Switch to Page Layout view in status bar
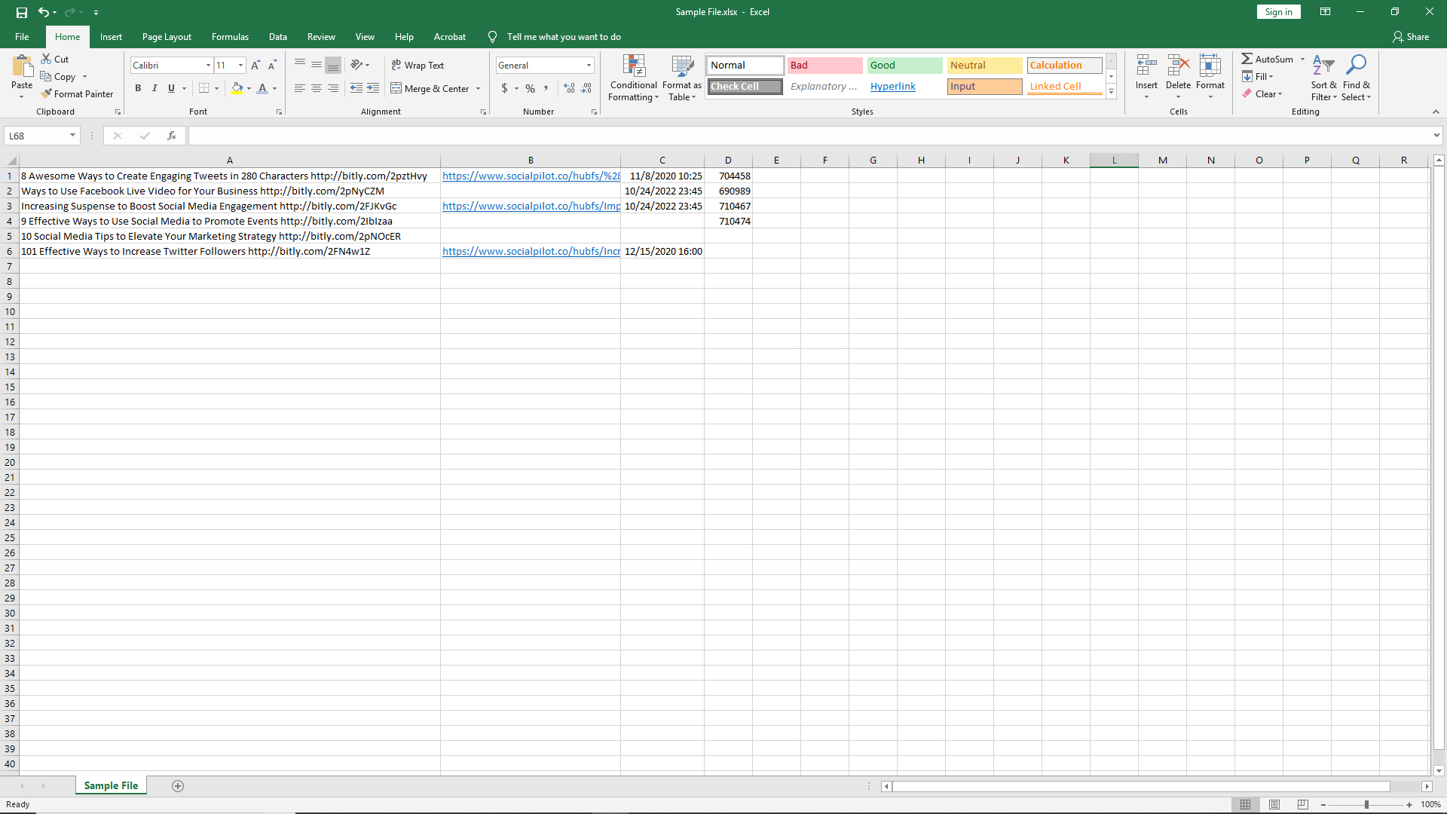This screenshot has width=1447, height=814. click(x=1274, y=804)
